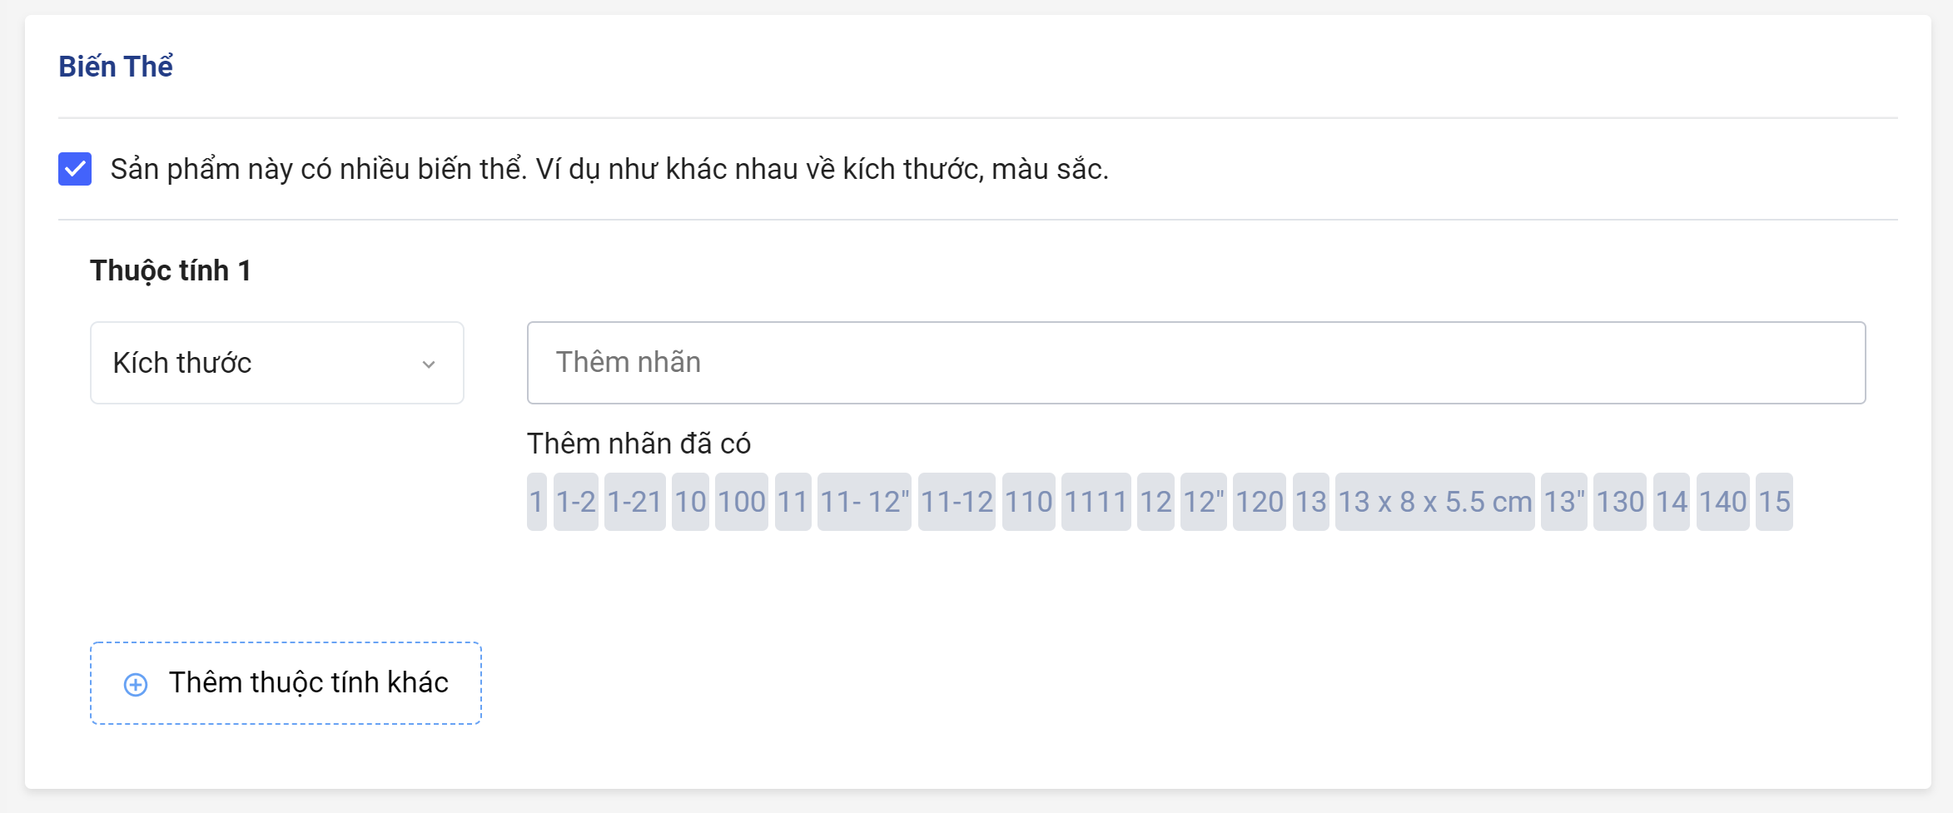The image size is (1953, 813).
Task: Choose the label 140
Action: click(1723, 502)
